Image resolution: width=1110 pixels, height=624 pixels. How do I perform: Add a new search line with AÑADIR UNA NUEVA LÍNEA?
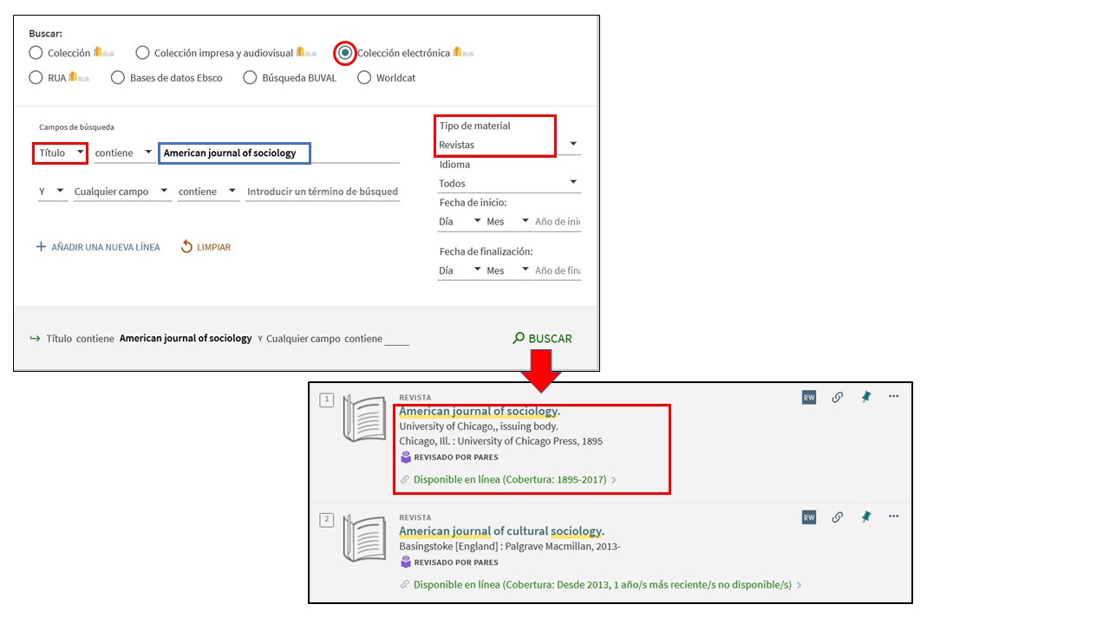click(98, 247)
